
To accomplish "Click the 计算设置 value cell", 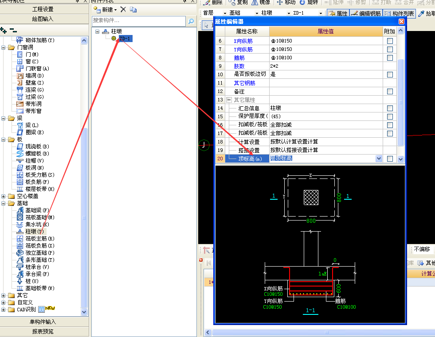I will coord(326,142).
